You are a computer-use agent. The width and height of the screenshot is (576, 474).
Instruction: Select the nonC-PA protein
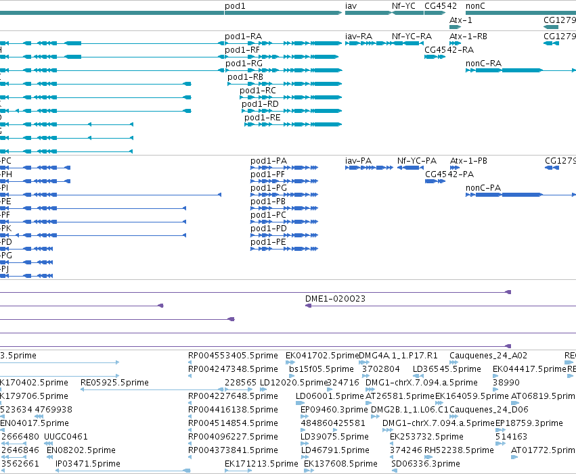pos(521,195)
